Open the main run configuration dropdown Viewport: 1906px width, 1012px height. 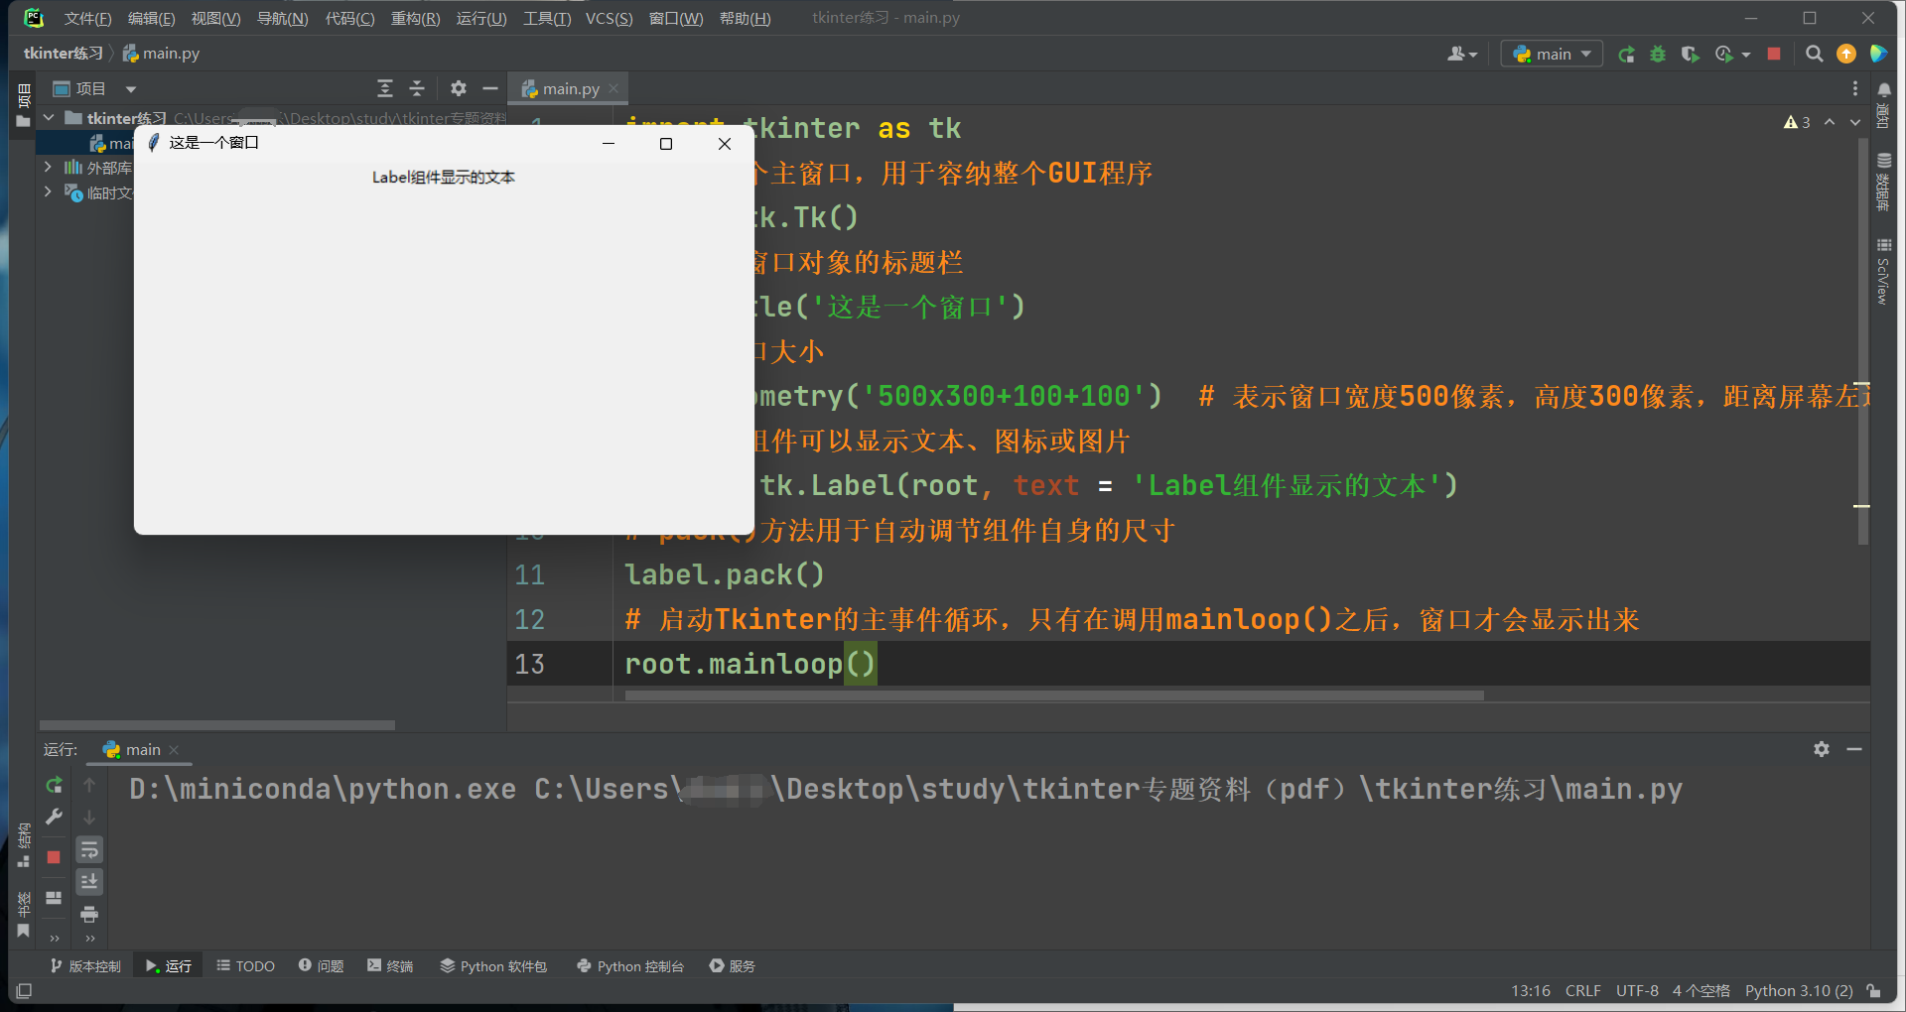[x=1552, y=55]
